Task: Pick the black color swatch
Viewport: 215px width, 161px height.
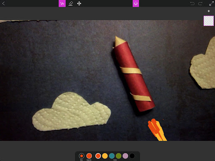Action: click(x=132, y=156)
